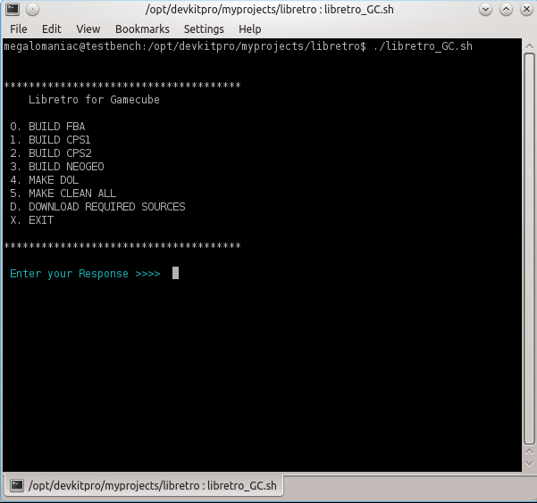
Task: Open the File menu
Action: (x=19, y=29)
